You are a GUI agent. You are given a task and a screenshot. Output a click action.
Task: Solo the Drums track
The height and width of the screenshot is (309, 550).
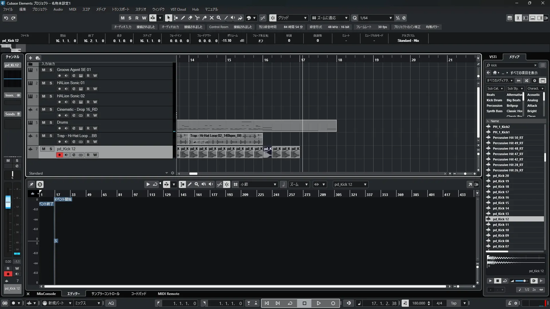point(51,122)
